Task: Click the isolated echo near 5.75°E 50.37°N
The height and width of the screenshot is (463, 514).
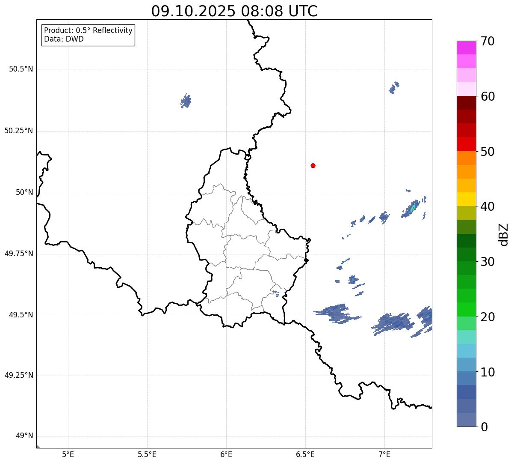Action: [186, 101]
